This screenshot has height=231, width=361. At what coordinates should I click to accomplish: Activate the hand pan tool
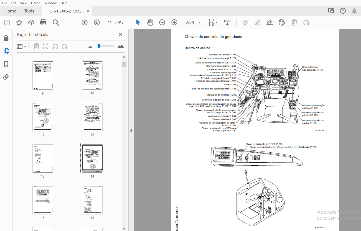point(150,22)
